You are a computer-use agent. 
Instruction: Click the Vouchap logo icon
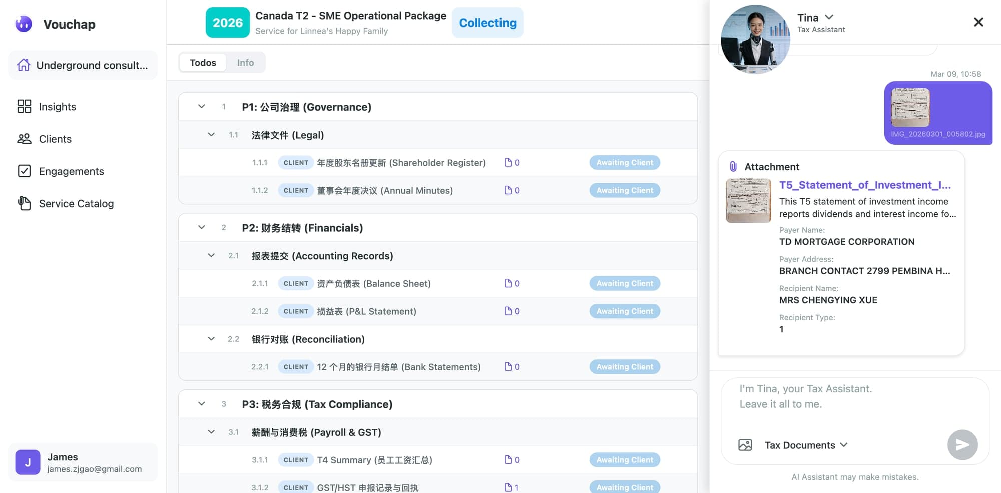coord(24,24)
